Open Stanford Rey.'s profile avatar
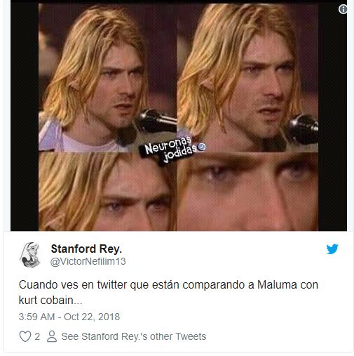Screen dimensions: 354x356 point(30,255)
